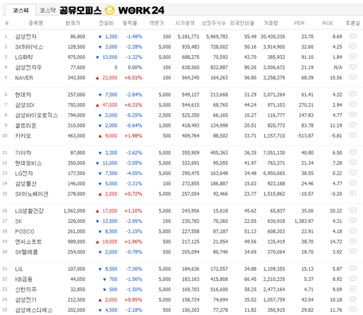This screenshot has width=363, height=315.
Task: Open discussion icon for 삼성전자 row
Action: [352, 36]
